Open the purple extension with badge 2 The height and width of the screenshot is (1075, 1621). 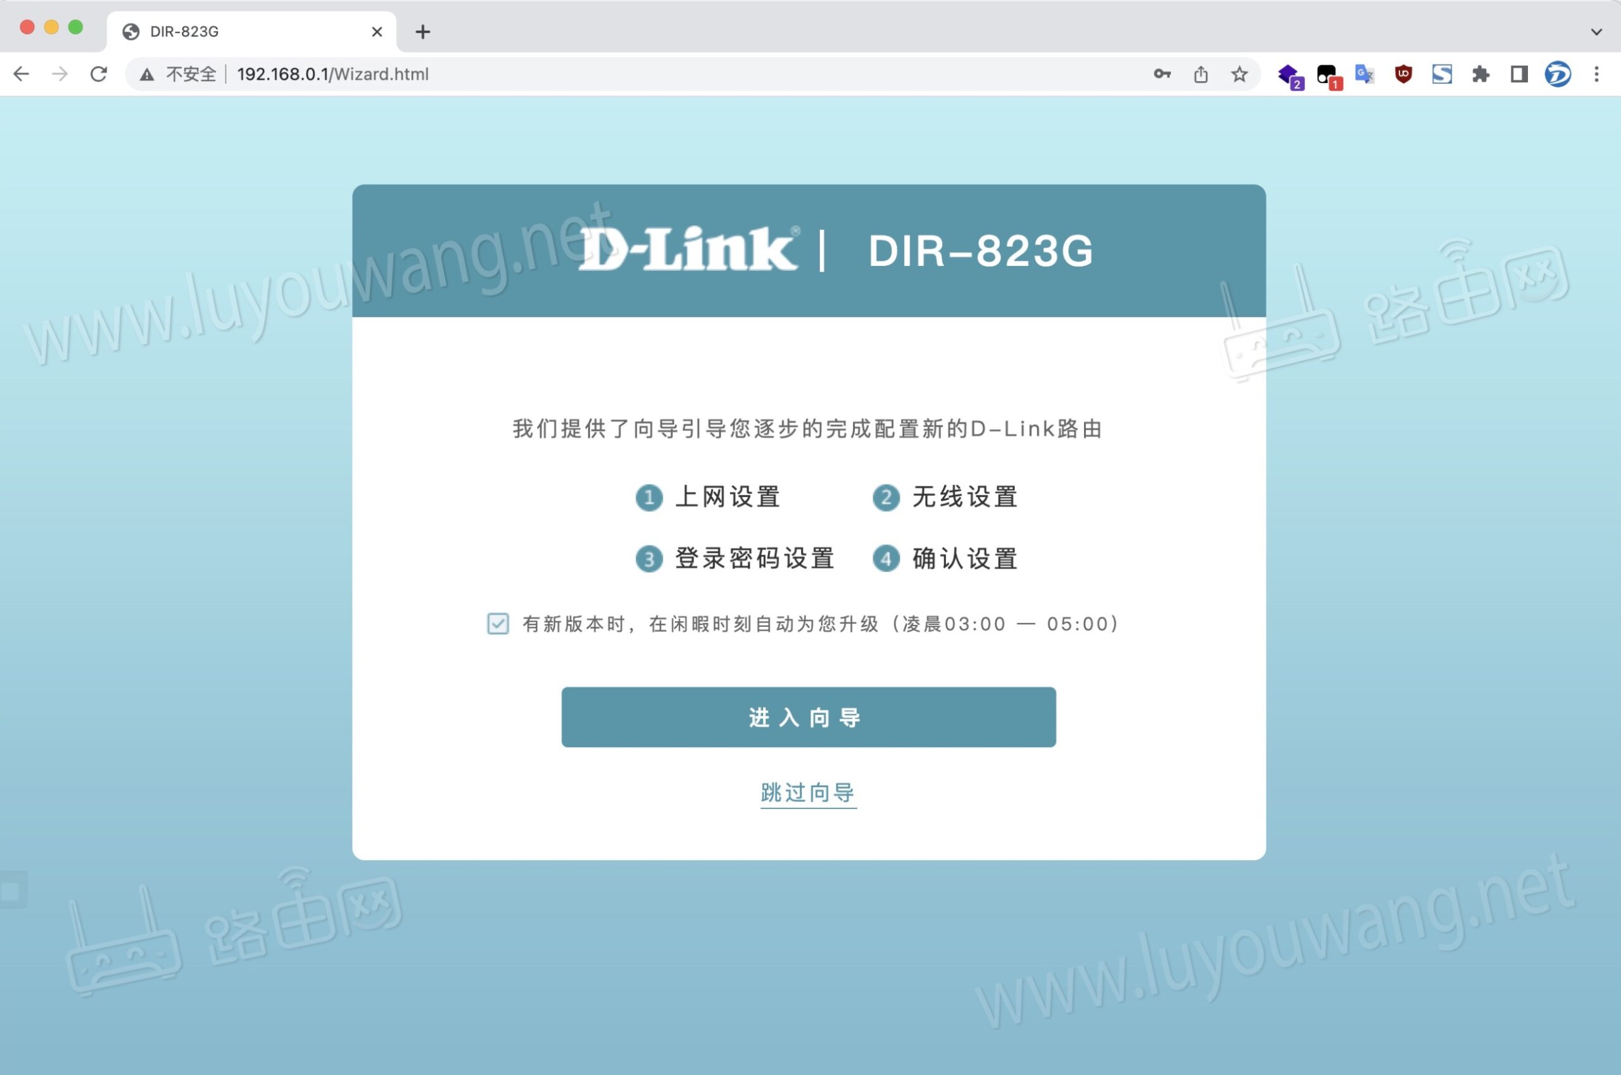pyautogui.click(x=1289, y=74)
